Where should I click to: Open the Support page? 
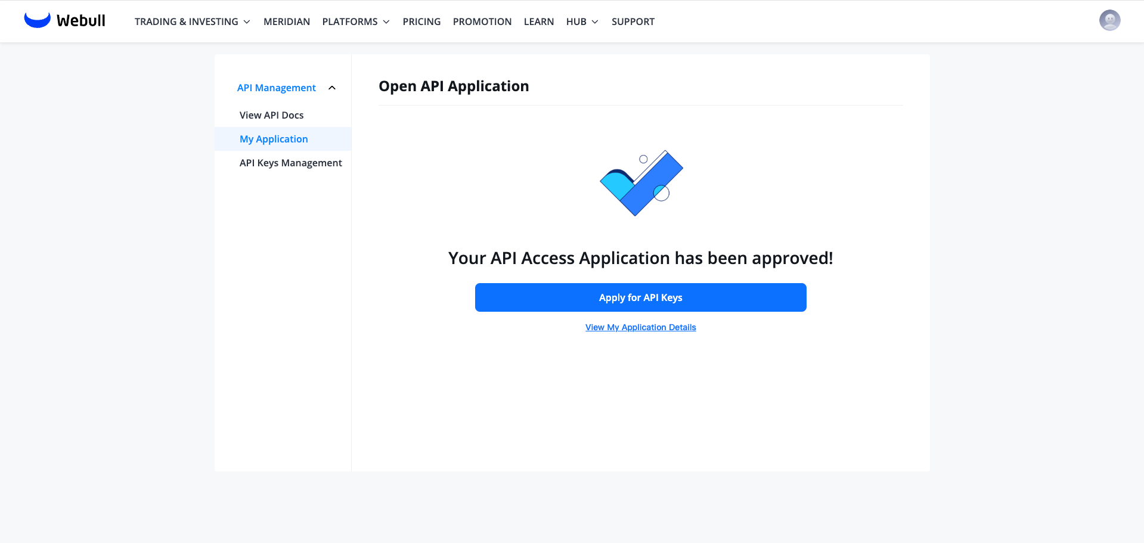click(633, 21)
